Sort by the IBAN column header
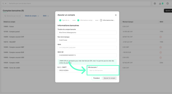Viewport: 172px width, 94px height. pyautogui.click(x=161, y=22)
